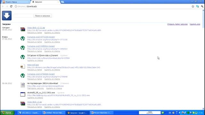205x115 pixels.
Task: Show t2794848.torrent in folder
Action: point(35,79)
